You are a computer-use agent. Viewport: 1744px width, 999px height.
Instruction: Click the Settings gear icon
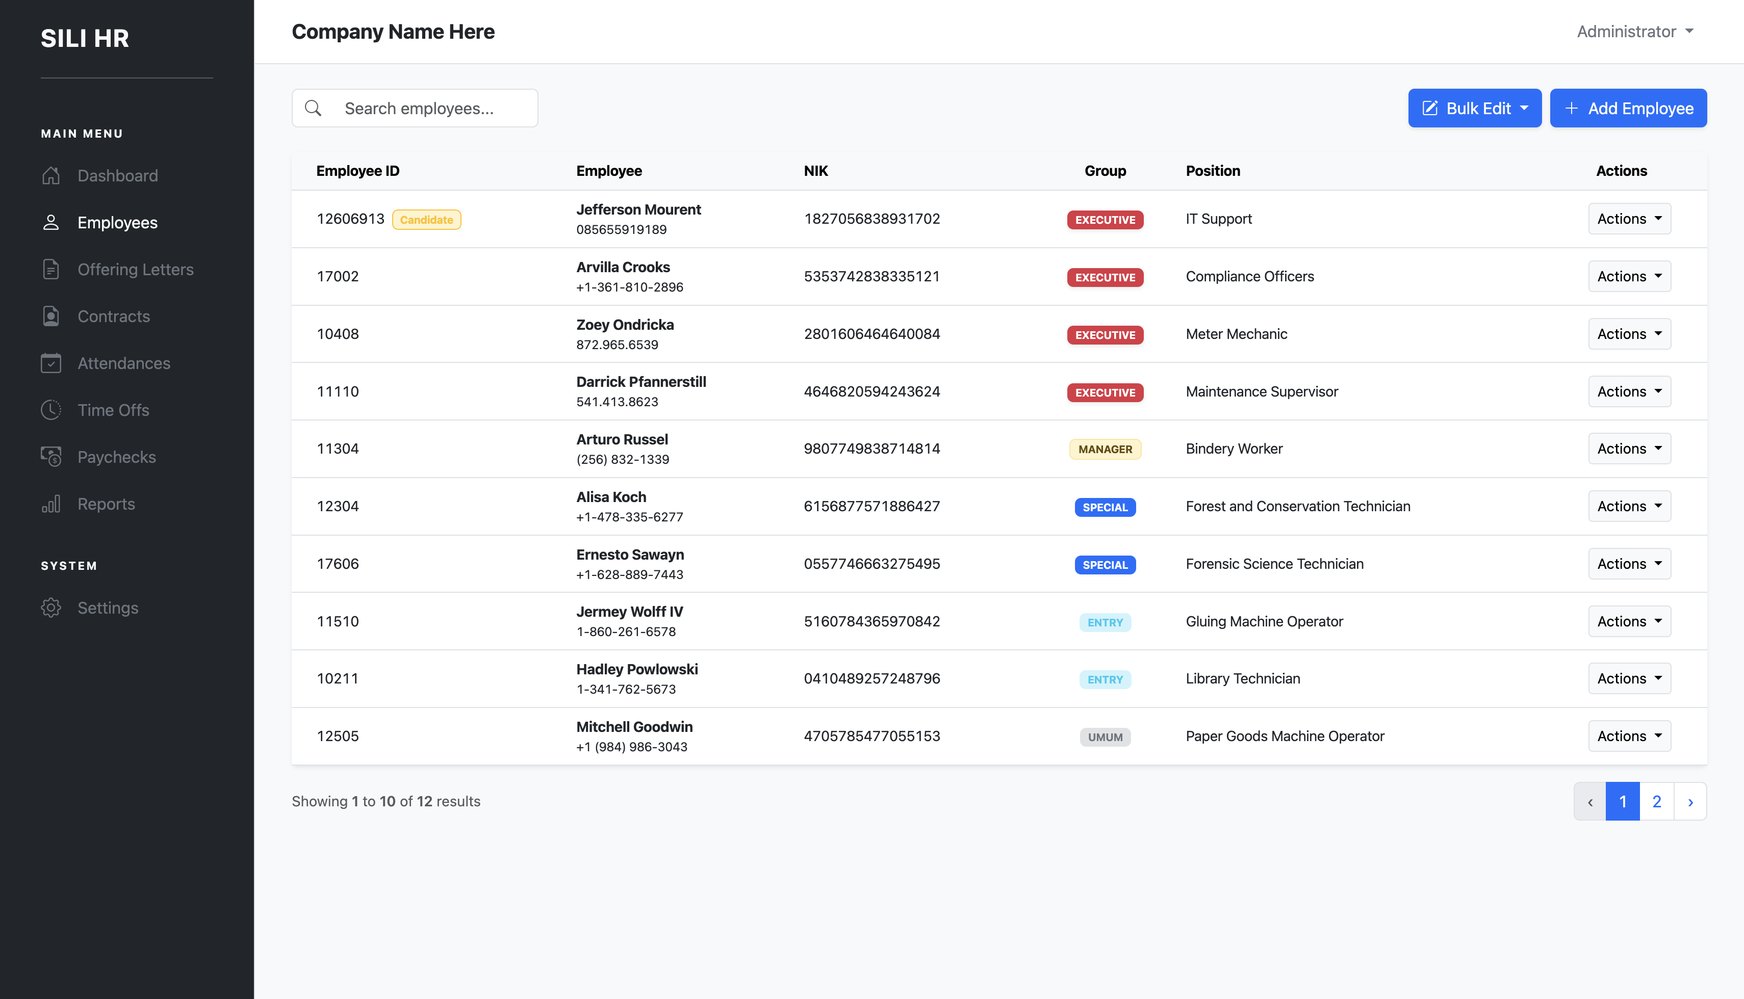pos(51,607)
